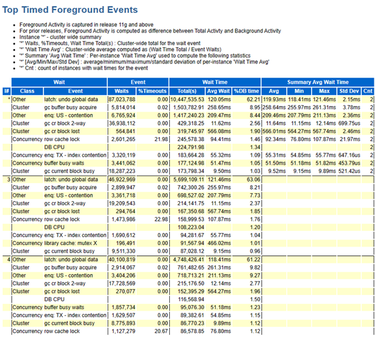Viewport: 375px width, 341px height.
Task: Click the Waits column header
Action: click(x=121, y=91)
